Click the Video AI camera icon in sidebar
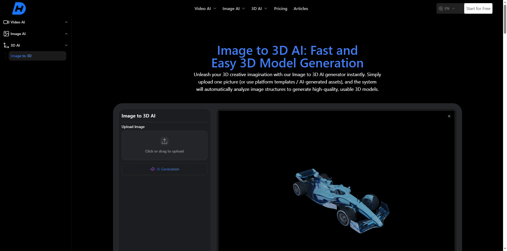 pyautogui.click(x=6, y=22)
